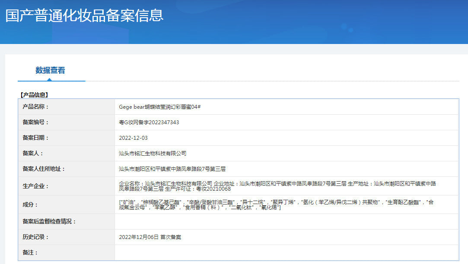The width and height of the screenshot is (468, 264).
Task: Click the 生产企业 row label
Action: click(x=35, y=186)
